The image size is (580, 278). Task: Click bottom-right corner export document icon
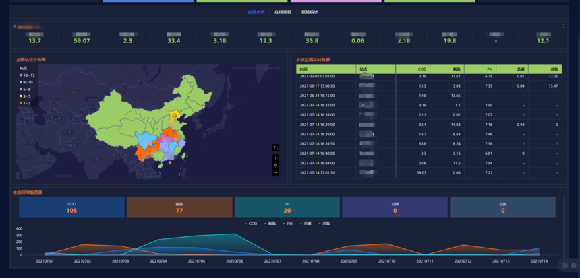(574, 265)
